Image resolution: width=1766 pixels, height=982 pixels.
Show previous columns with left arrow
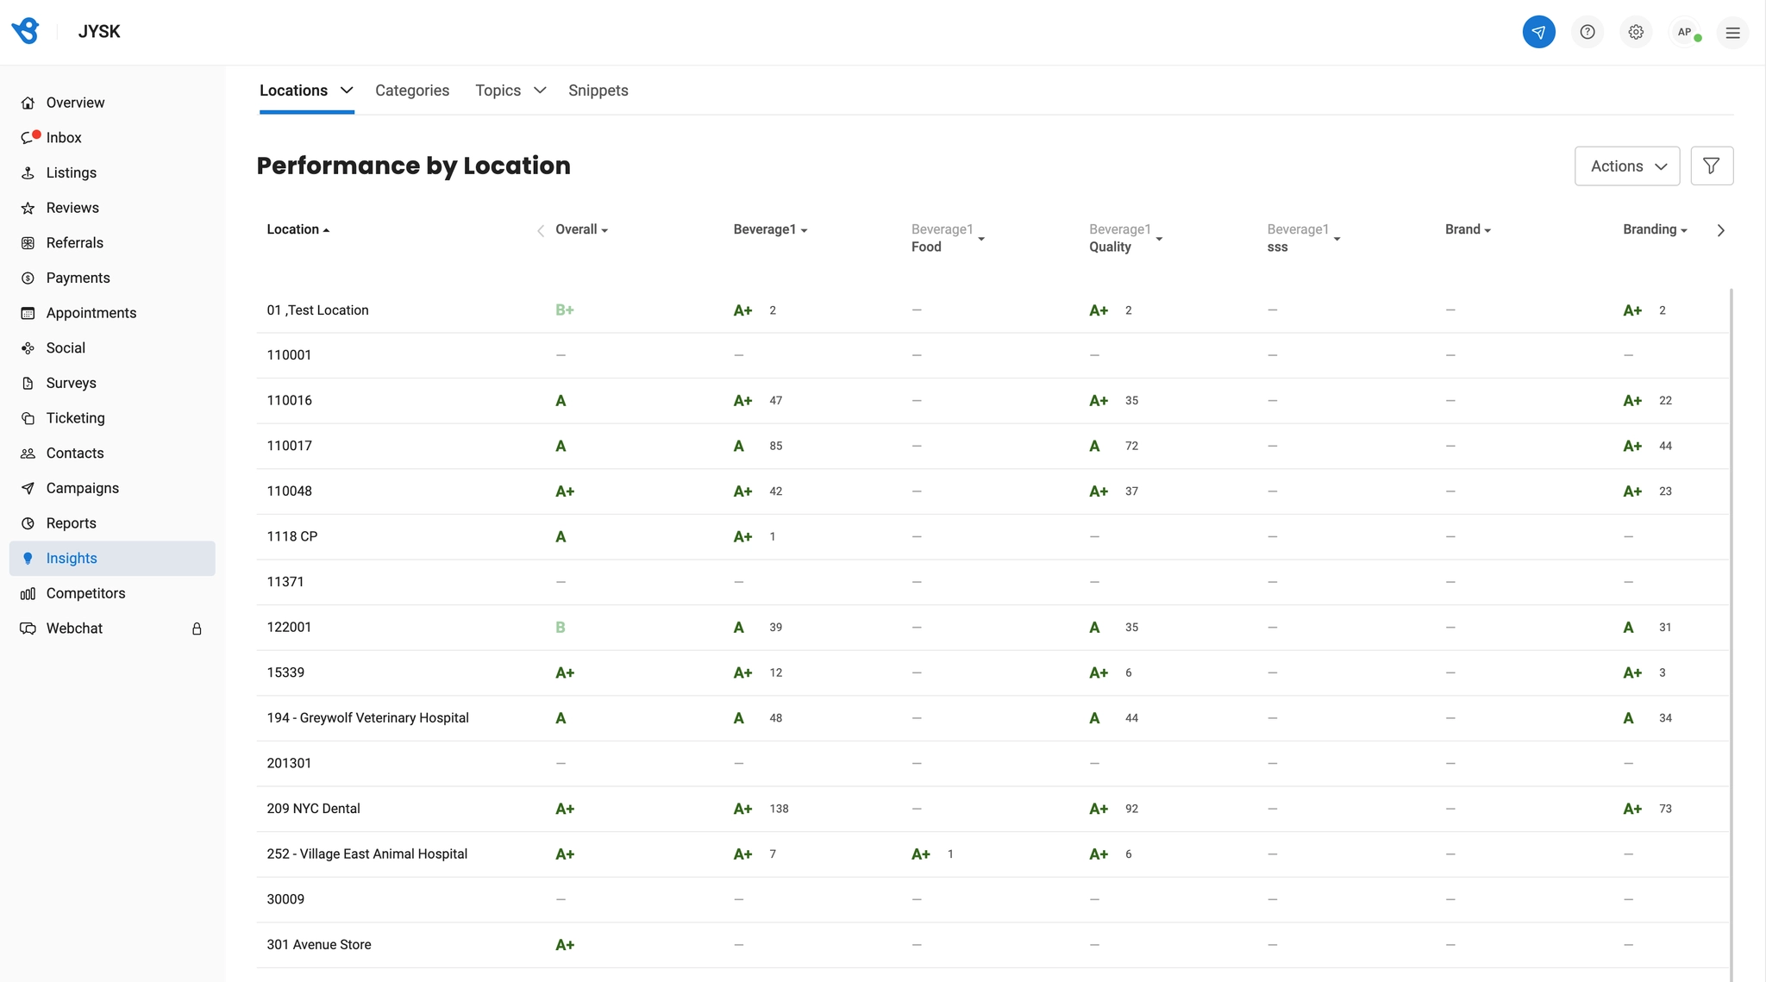tap(541, 230)
